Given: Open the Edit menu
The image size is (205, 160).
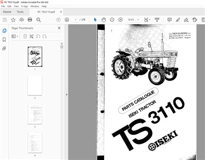Looking at the screenshot, I should tap(10, 7).
